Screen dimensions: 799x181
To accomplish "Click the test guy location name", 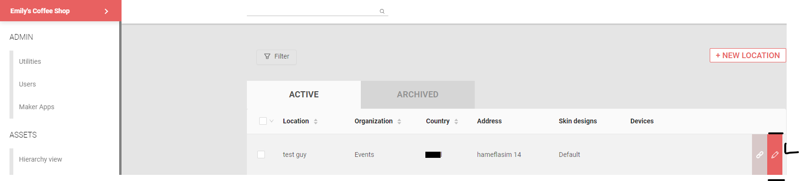I will (x=295, y=155).
